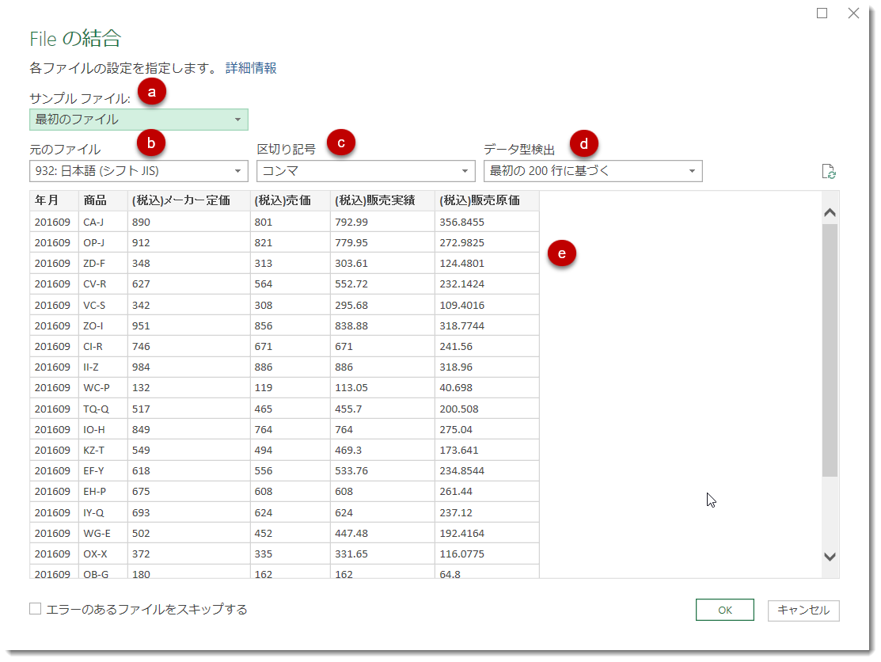The image size is (881, 662).
Task: Click the 838.88 sales cell
Action: (382, 326)
